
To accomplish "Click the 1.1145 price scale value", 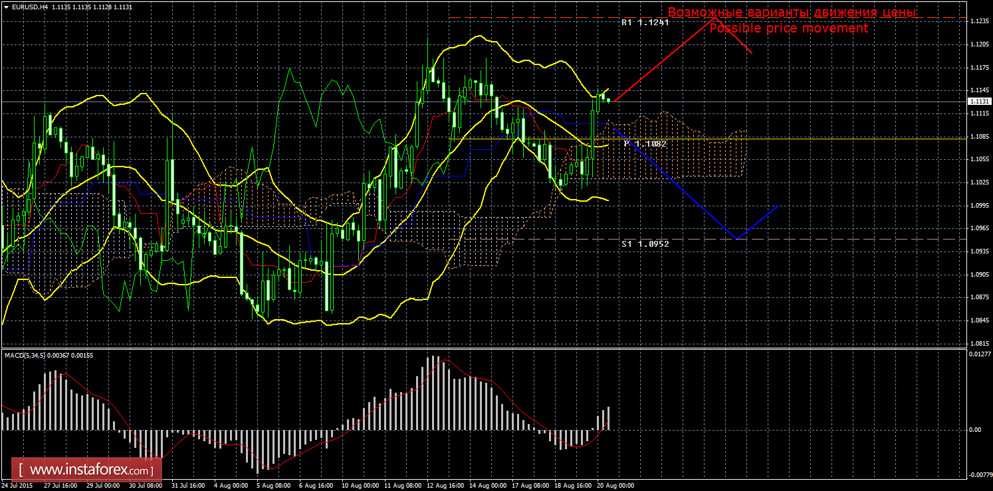I will coord(978,90).
